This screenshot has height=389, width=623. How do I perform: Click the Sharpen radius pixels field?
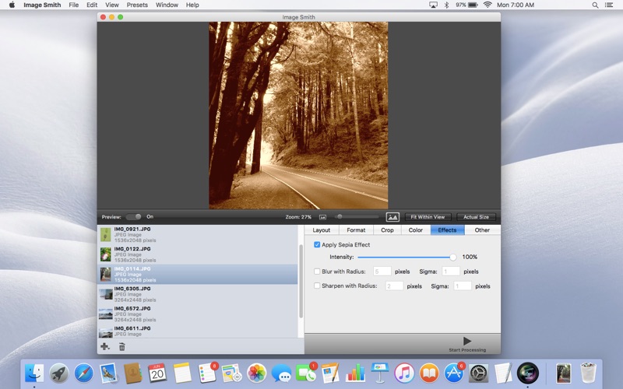coord(394,286)
